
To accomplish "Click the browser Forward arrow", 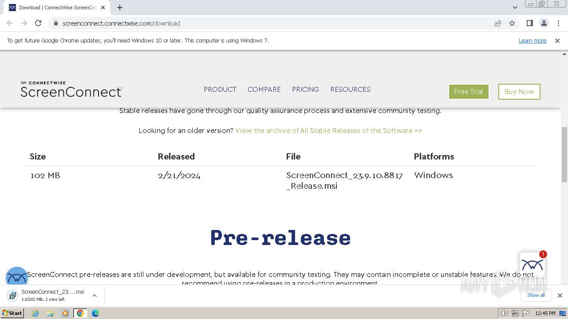I will tap(24, 23).
